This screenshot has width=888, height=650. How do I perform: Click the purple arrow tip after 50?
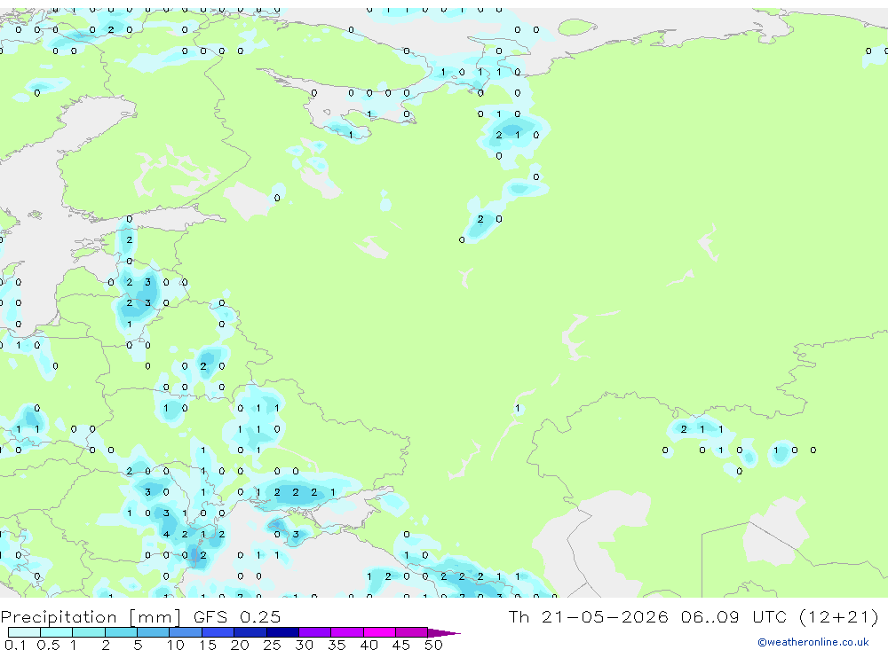(444, 633)
